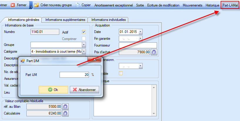The height and width of the screenshot is (121, 240).
Task: Click the gear icon beside réf. au Bilan
Action: (65, 106)
